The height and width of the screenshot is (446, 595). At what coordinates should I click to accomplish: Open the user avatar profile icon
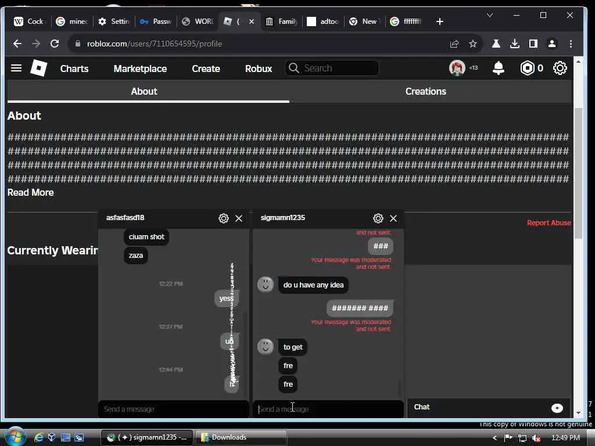click(x=457, y=69)
